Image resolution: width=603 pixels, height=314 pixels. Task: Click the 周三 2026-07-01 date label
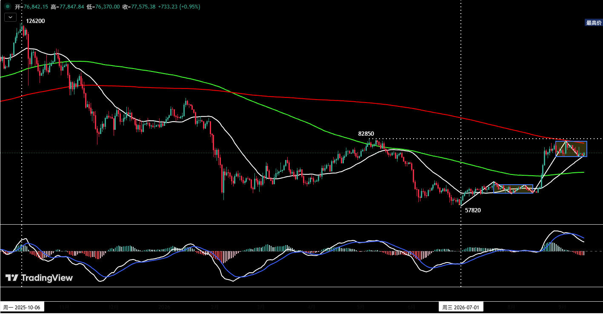tap(461, 307)
